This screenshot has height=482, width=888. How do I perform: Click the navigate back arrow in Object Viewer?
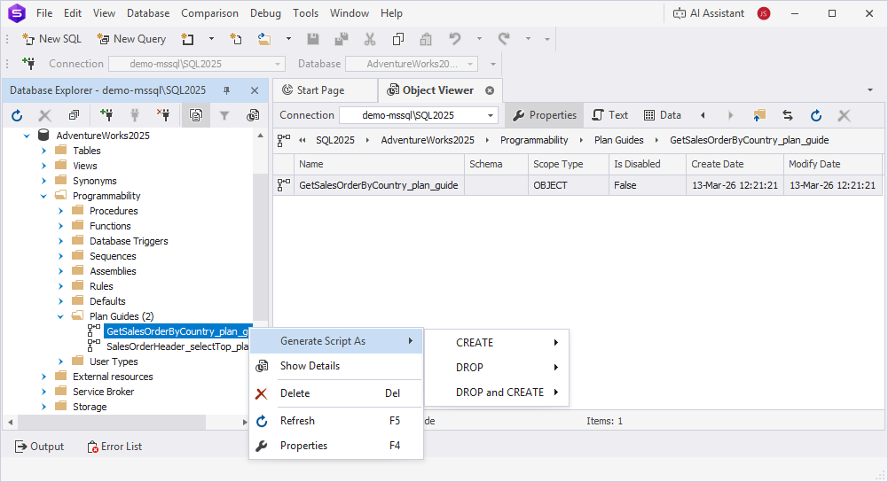[703, 115]
